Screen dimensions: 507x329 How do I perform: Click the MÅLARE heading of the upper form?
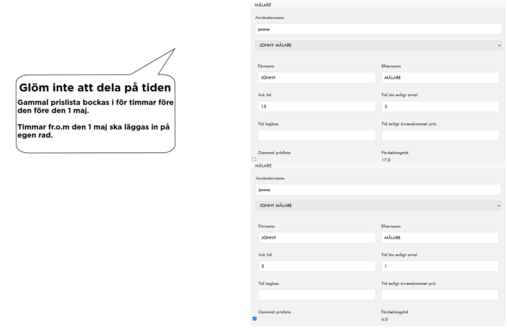[x=263, y=5]
